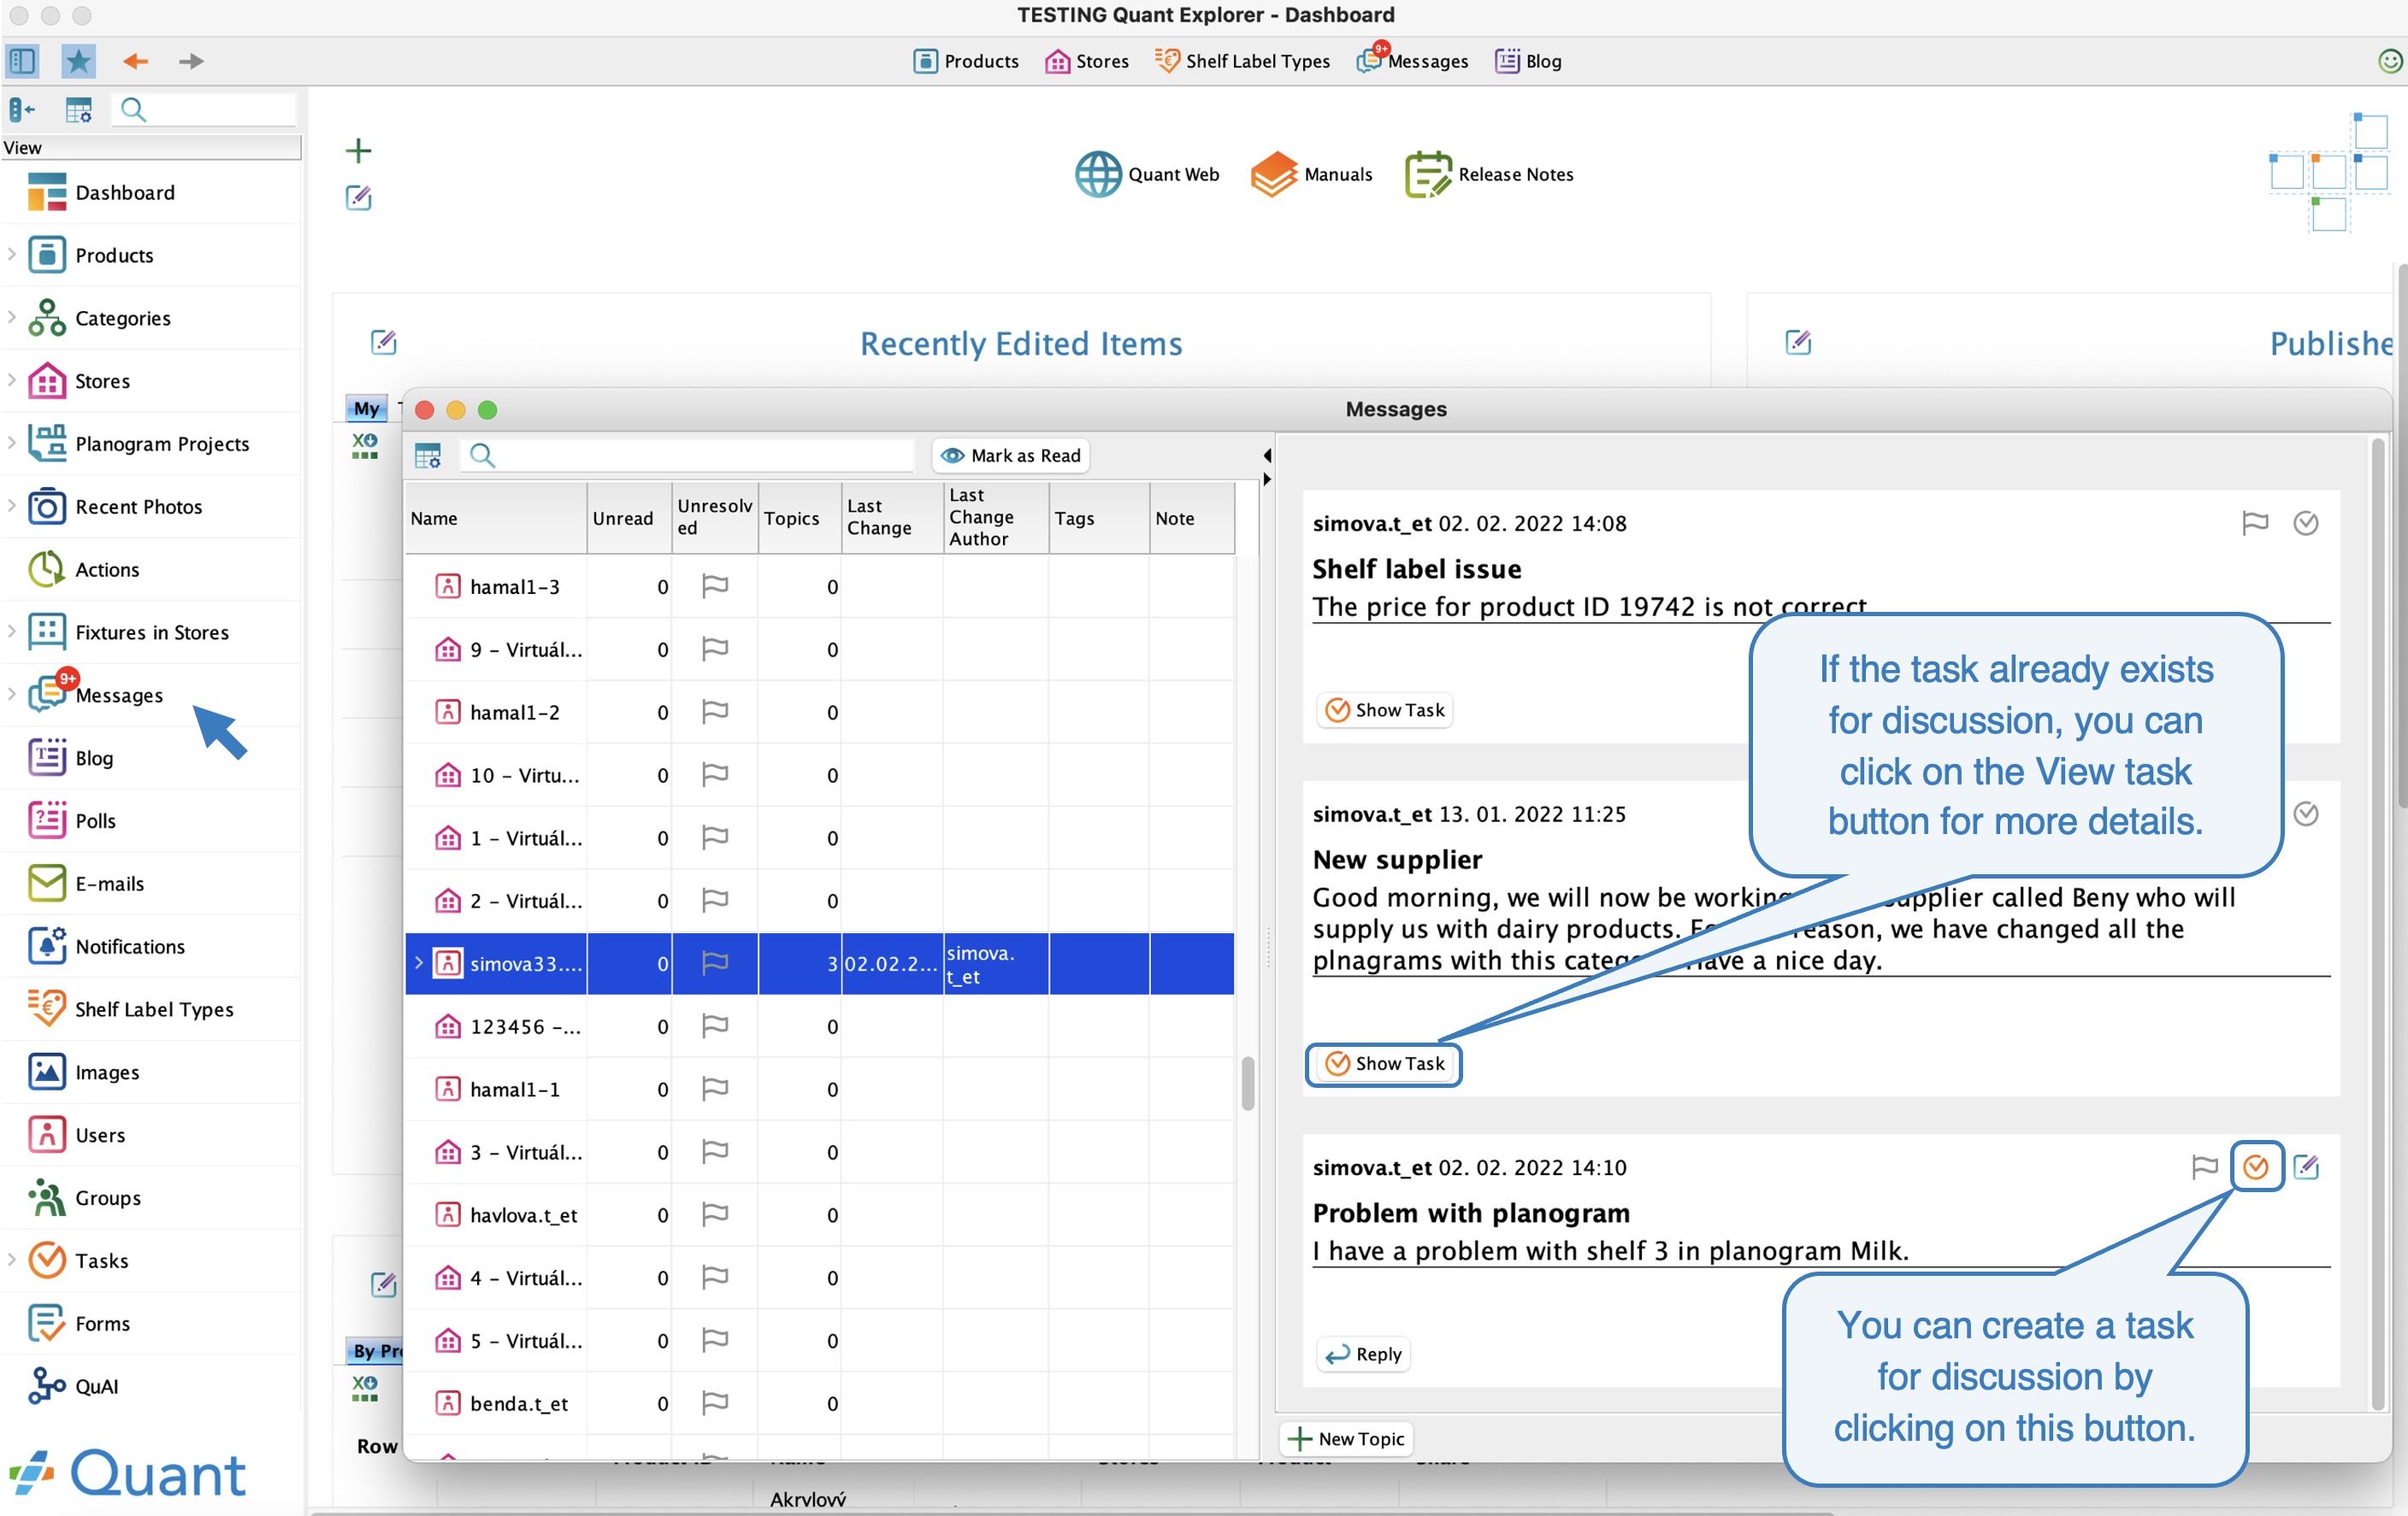Toggle the unresolved flag on hamal1-2 row
This screenshot has width=2408, height=1516.
click(715, 713)
